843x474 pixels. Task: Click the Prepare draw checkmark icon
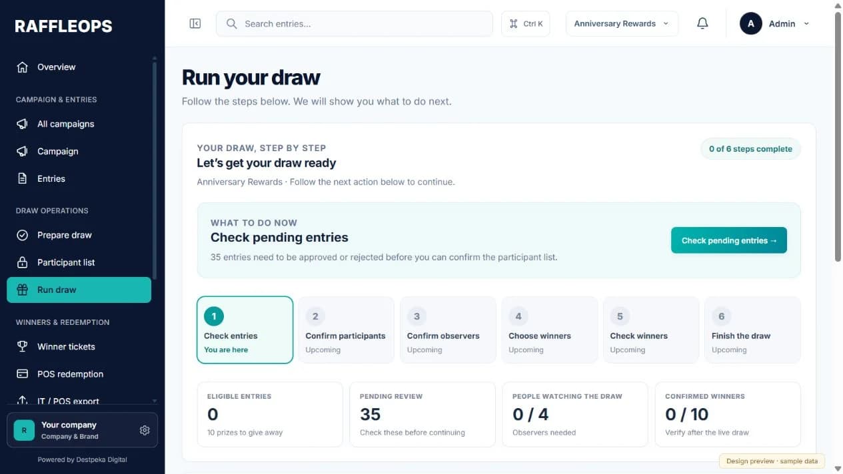click(22, 236)
